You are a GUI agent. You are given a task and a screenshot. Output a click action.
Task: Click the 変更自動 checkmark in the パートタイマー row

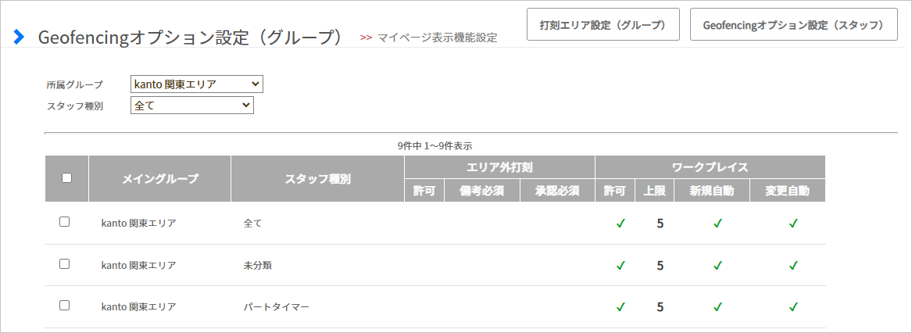pyautogui.click(x=792, y=306)
